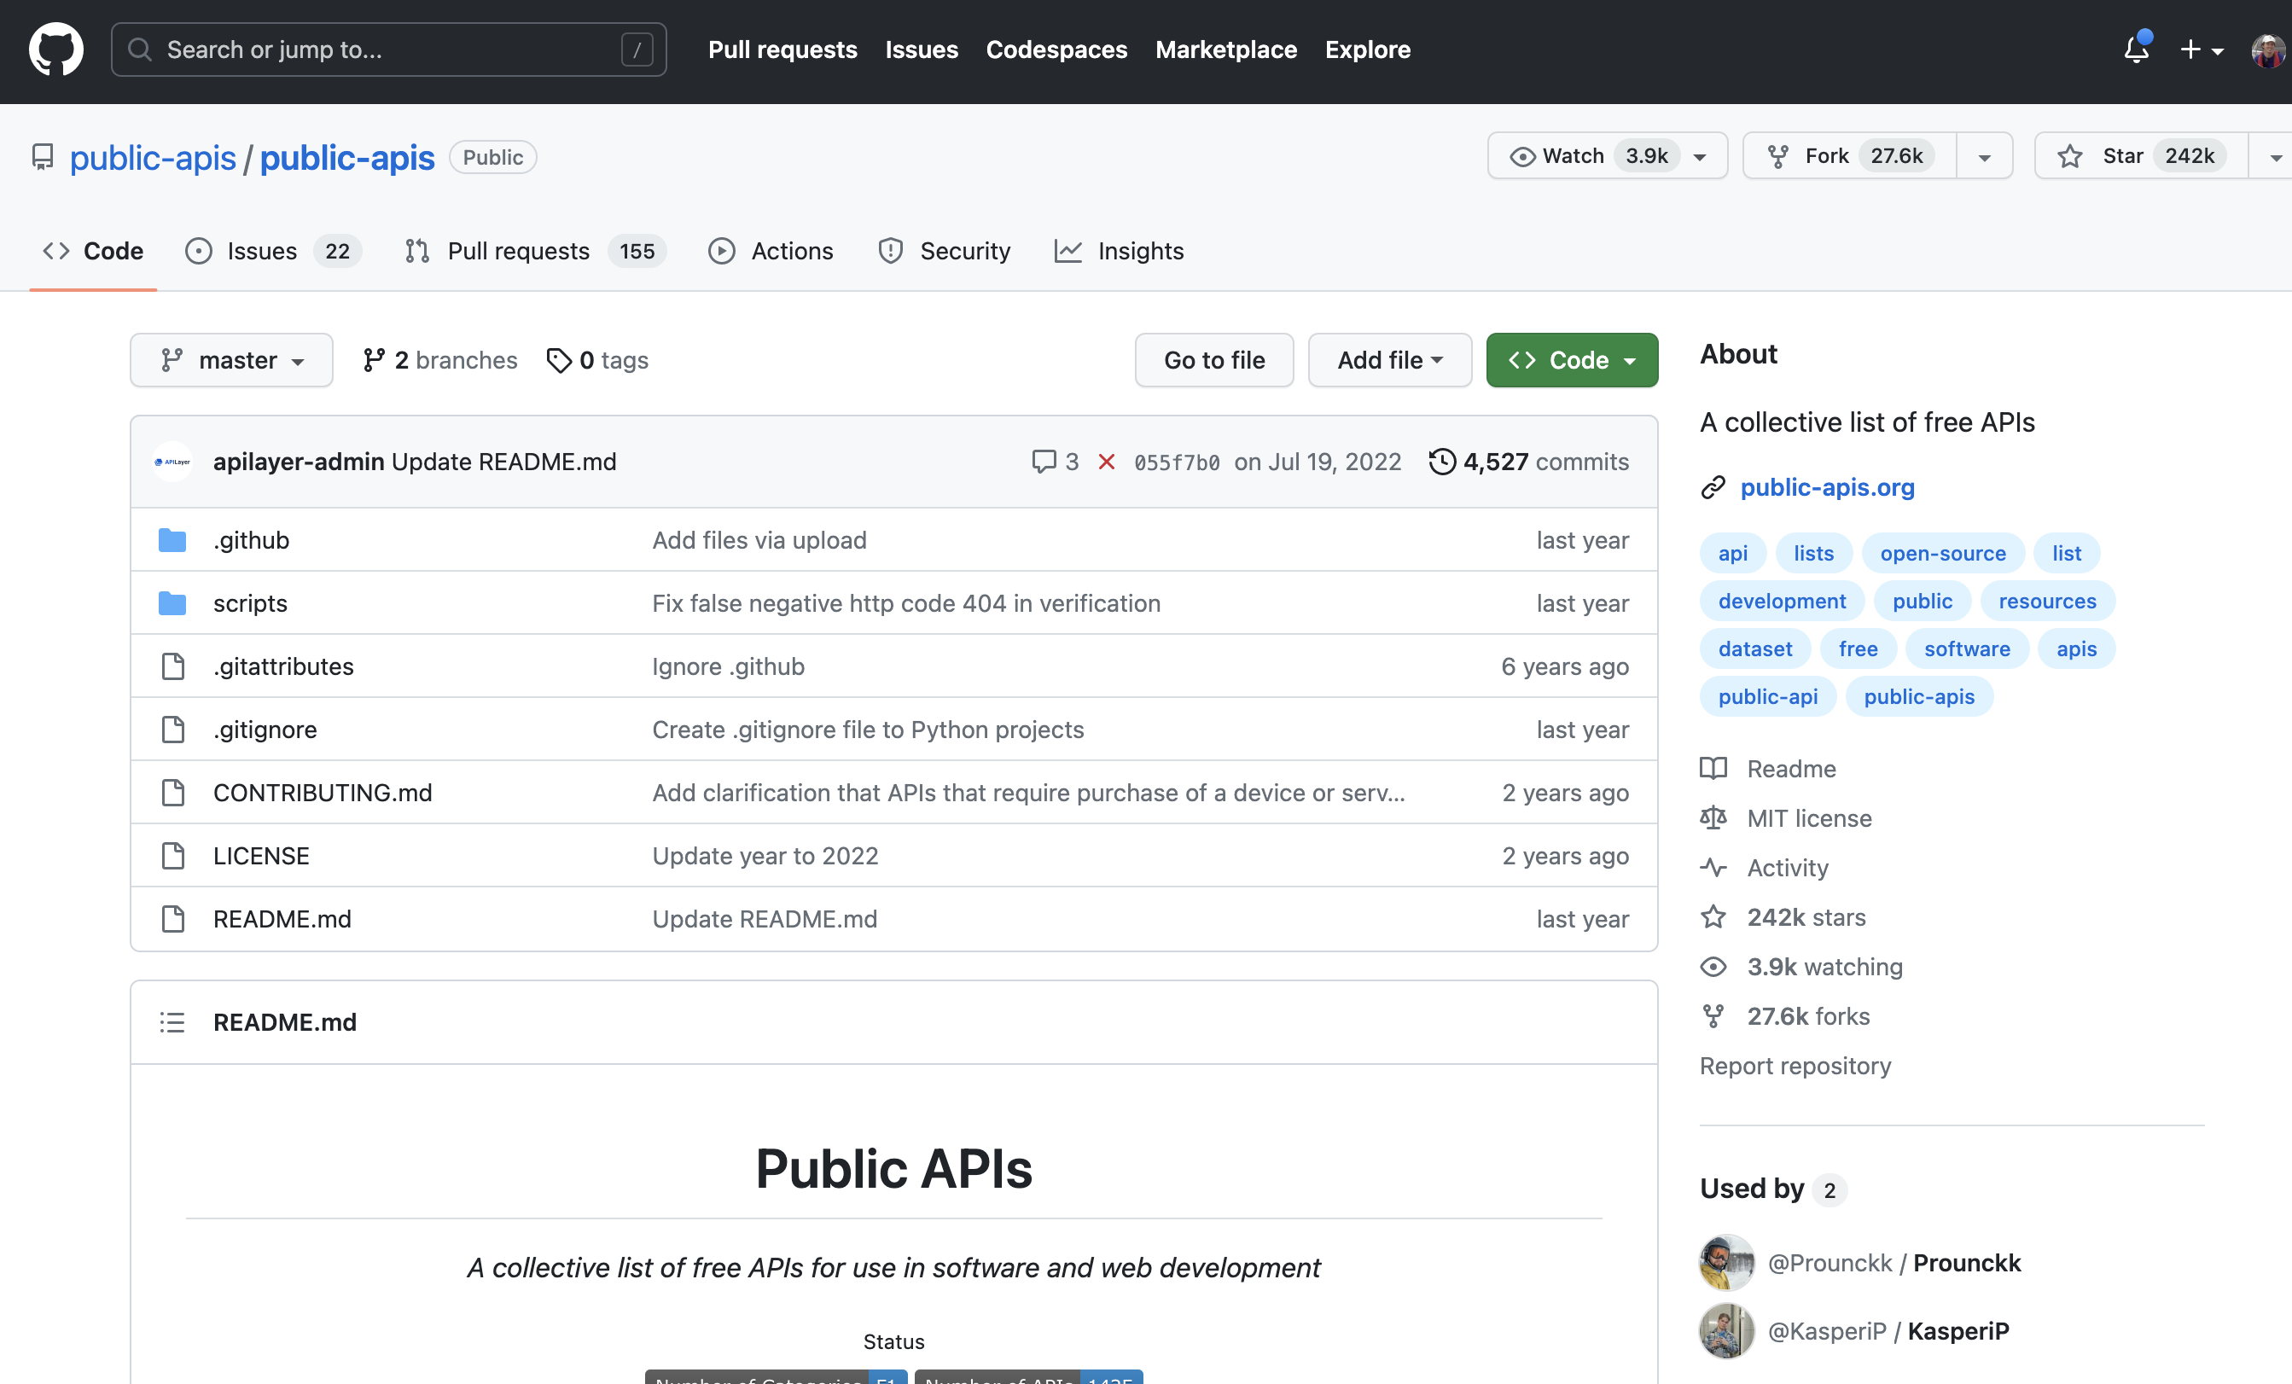Jump to Readme from the About sidebar
2292x1384 pixels.
1768,769
